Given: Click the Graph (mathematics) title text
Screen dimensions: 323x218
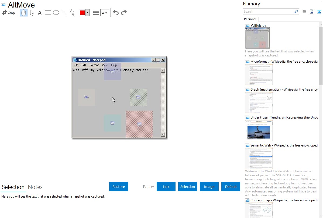Looking at the screenshot, I should 284,90.
